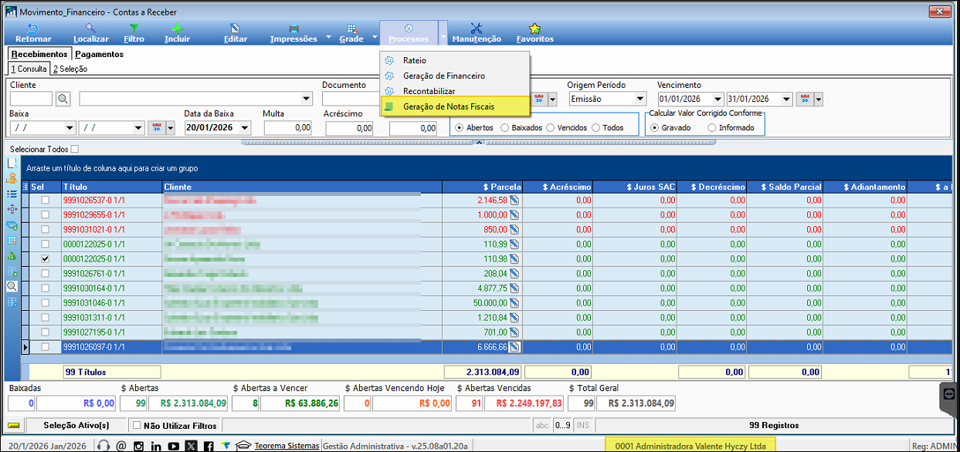Click the Incluir plus icon
This screenshot has width=960, height=452.
(177, 29)
